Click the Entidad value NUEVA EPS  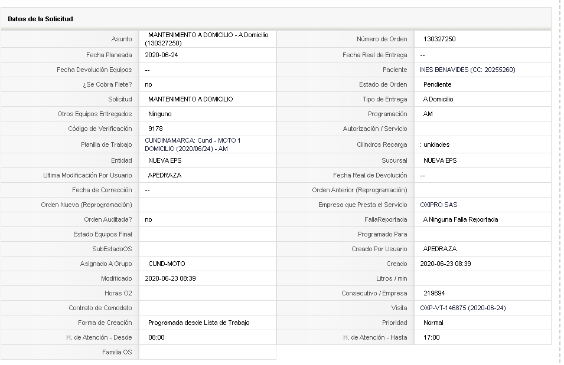click(x=165, y=160)
